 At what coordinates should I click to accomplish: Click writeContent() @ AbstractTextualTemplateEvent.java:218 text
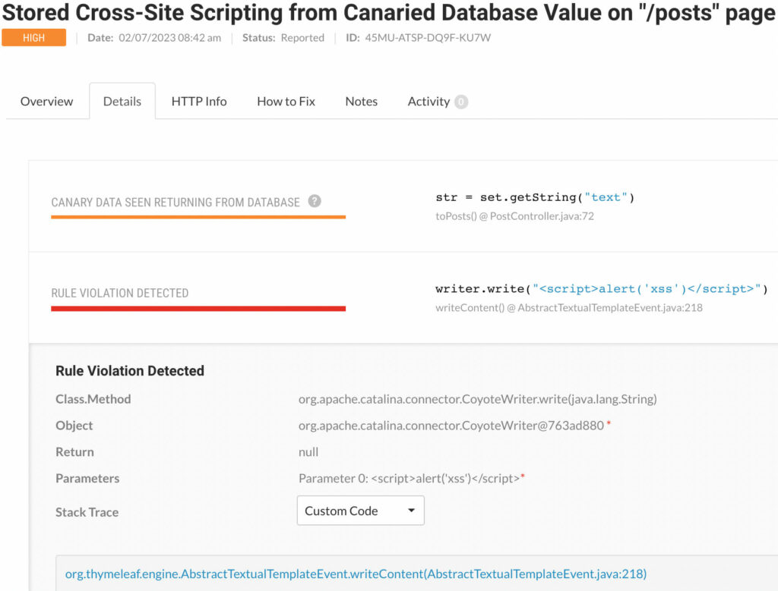pyautogui.click(x=569, y=307)
